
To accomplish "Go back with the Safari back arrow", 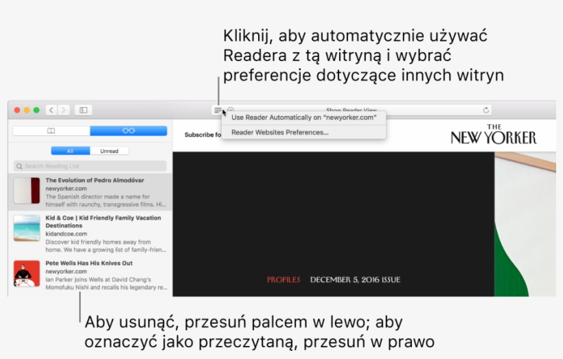I will pyautogui.click(x=51, y=111).
